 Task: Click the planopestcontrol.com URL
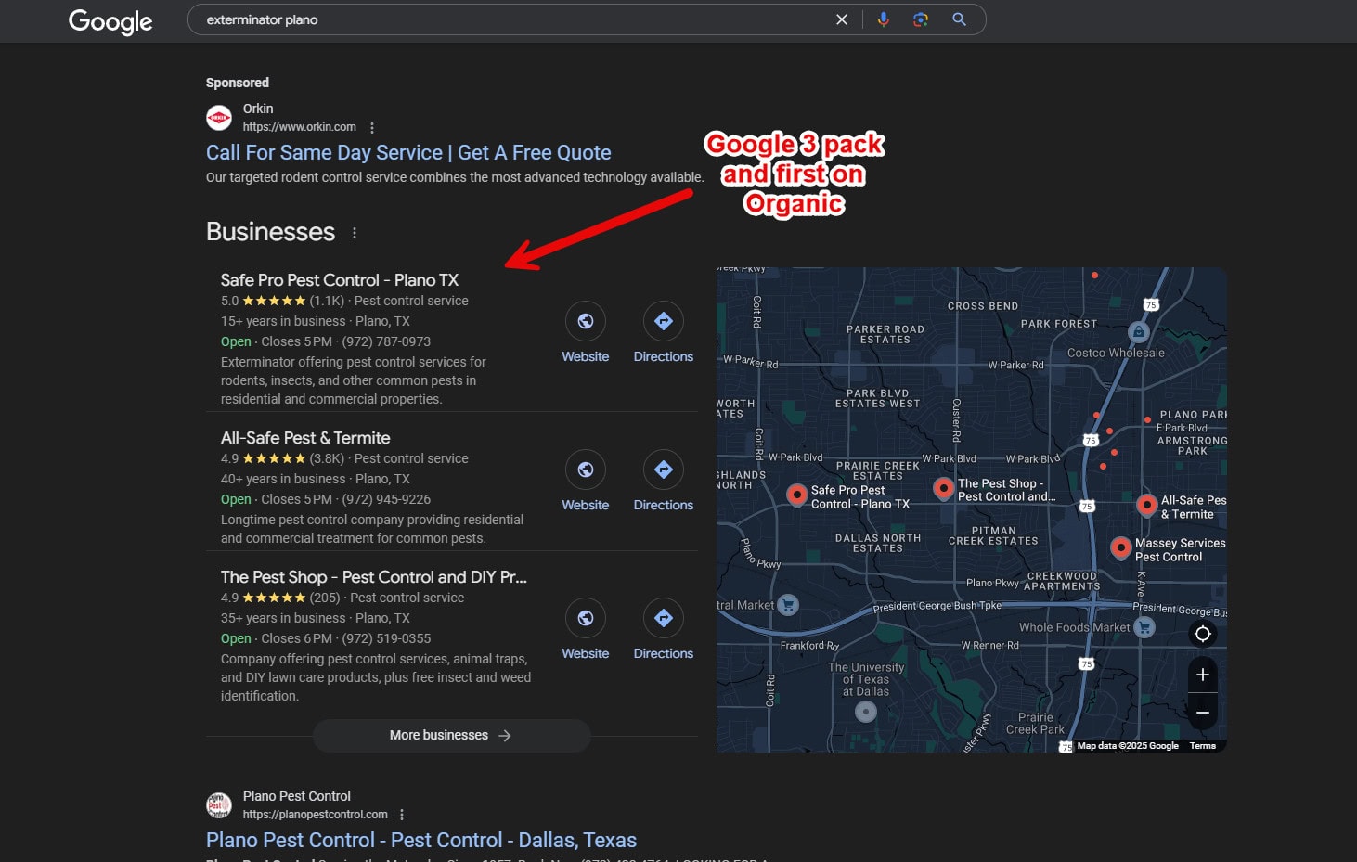click(x=316, y=815)
